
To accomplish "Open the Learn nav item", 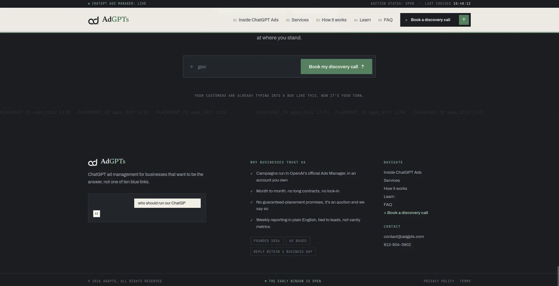I will [362, 20].
